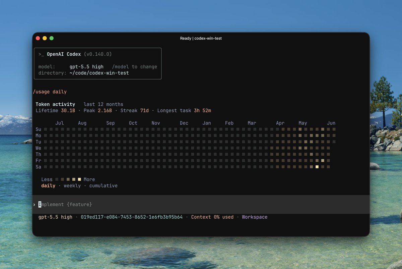402x269 pixels.
Task: Click the OpenAI Codex title text
Action: (64, 54)
